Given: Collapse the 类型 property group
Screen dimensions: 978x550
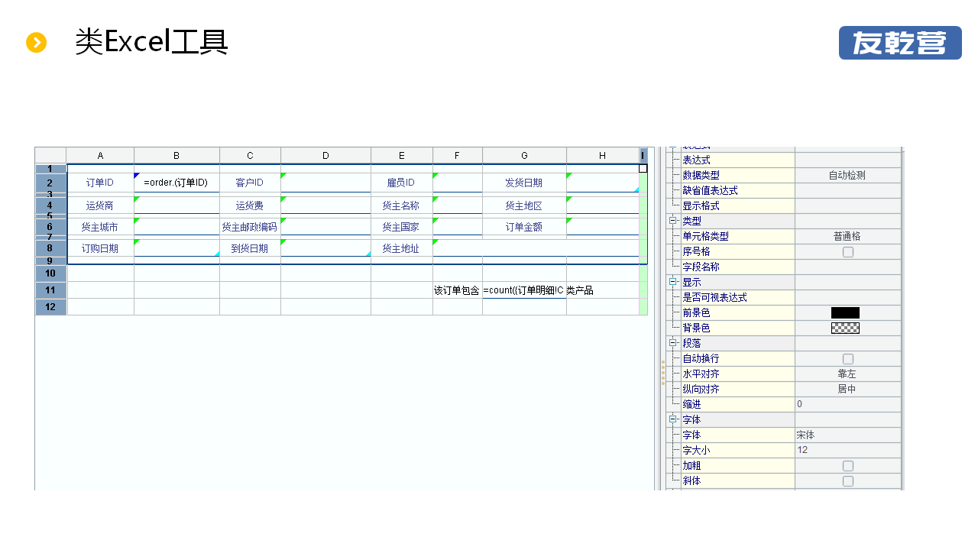Looking at the screenshot, I should 673,221.
